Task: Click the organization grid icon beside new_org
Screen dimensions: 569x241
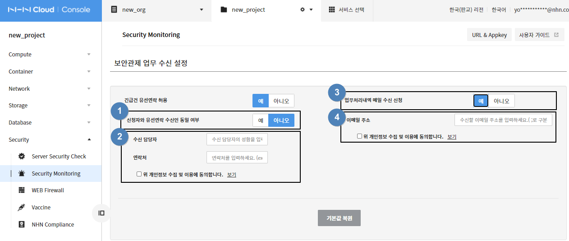Action: point(114,9)
